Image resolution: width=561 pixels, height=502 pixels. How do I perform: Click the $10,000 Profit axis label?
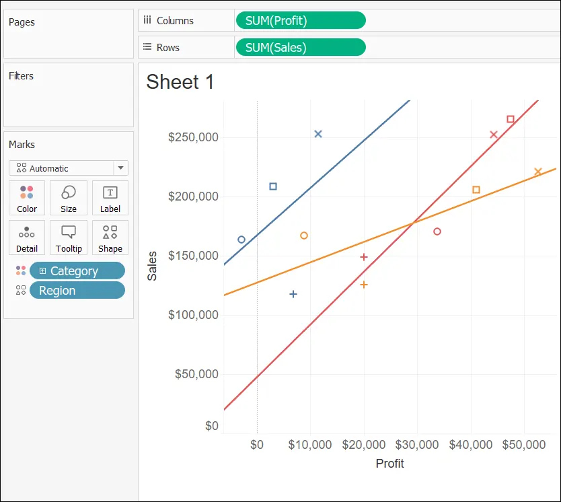click(310, 445)
